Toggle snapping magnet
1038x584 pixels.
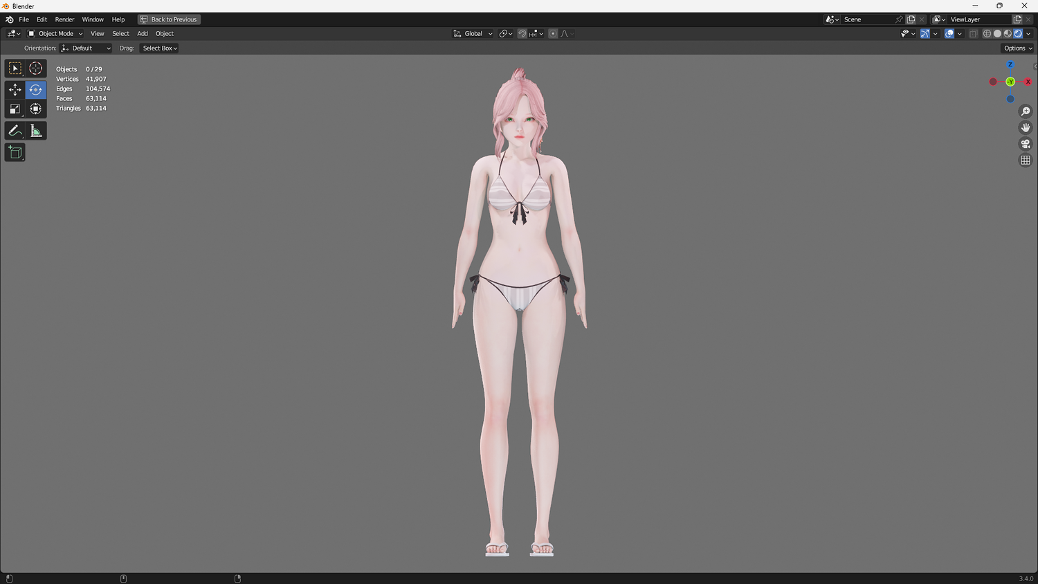point(522,33)
